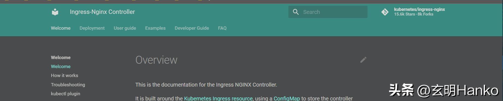Screen dimensions: 503x101
Task: Select the FAQ tab
Action: pyautogui.click(x=222, y=28)
